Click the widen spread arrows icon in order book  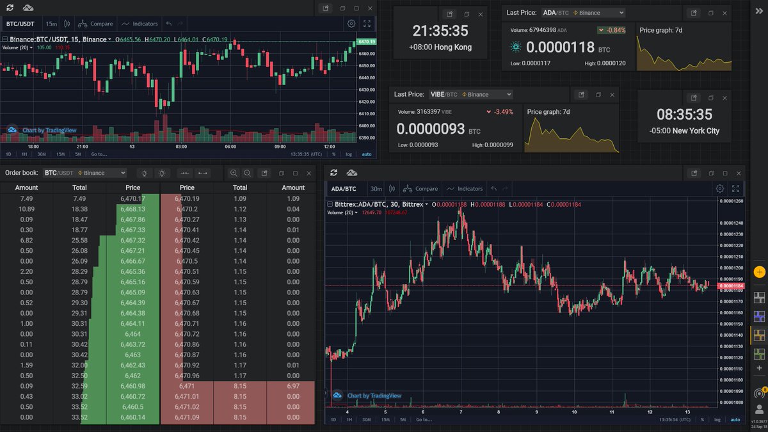click(x=202, y=173)
